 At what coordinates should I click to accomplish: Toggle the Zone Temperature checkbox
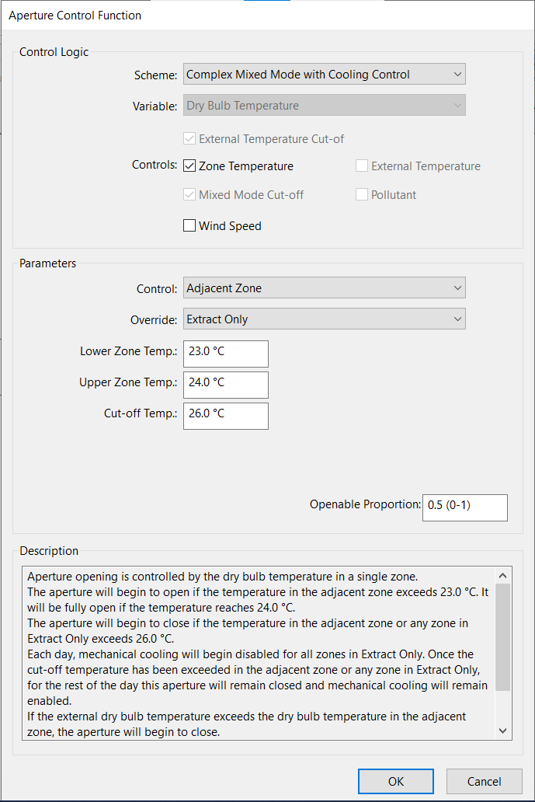[x=189, y=166]
